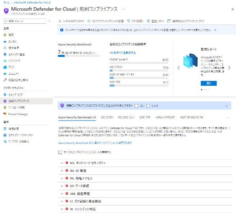Select the いいえ (No) radio button
This screenshot has height=213, width=236.
148,106
